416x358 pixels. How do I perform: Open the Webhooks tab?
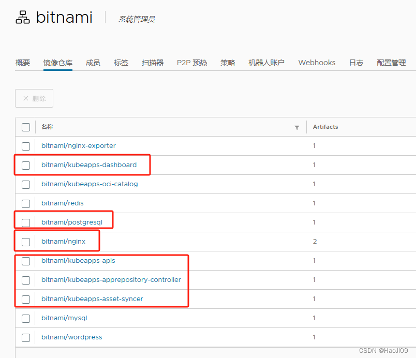click(317, 63)
